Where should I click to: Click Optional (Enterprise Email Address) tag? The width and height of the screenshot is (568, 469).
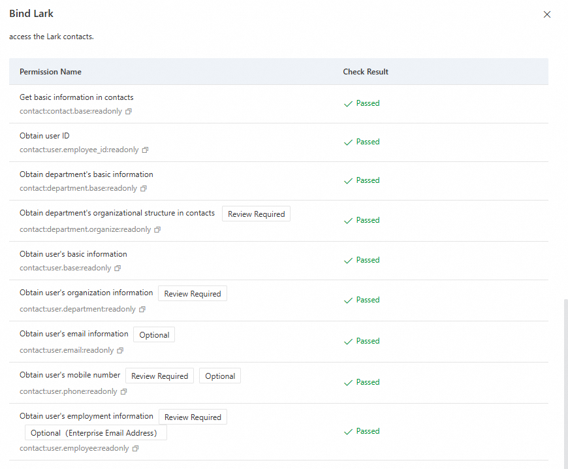[x=95, y=433]
